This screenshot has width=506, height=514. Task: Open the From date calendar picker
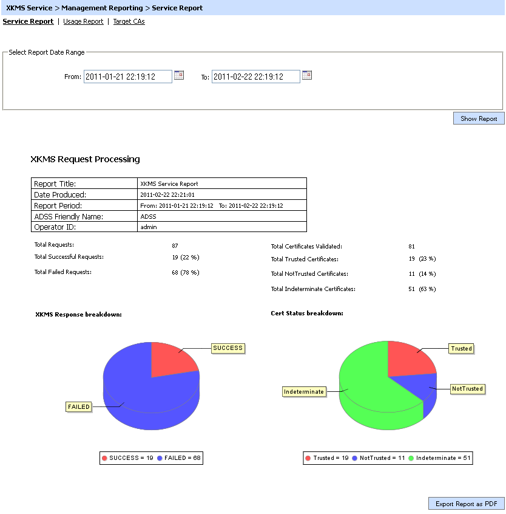pyautogui.click(x=179, y=75)
